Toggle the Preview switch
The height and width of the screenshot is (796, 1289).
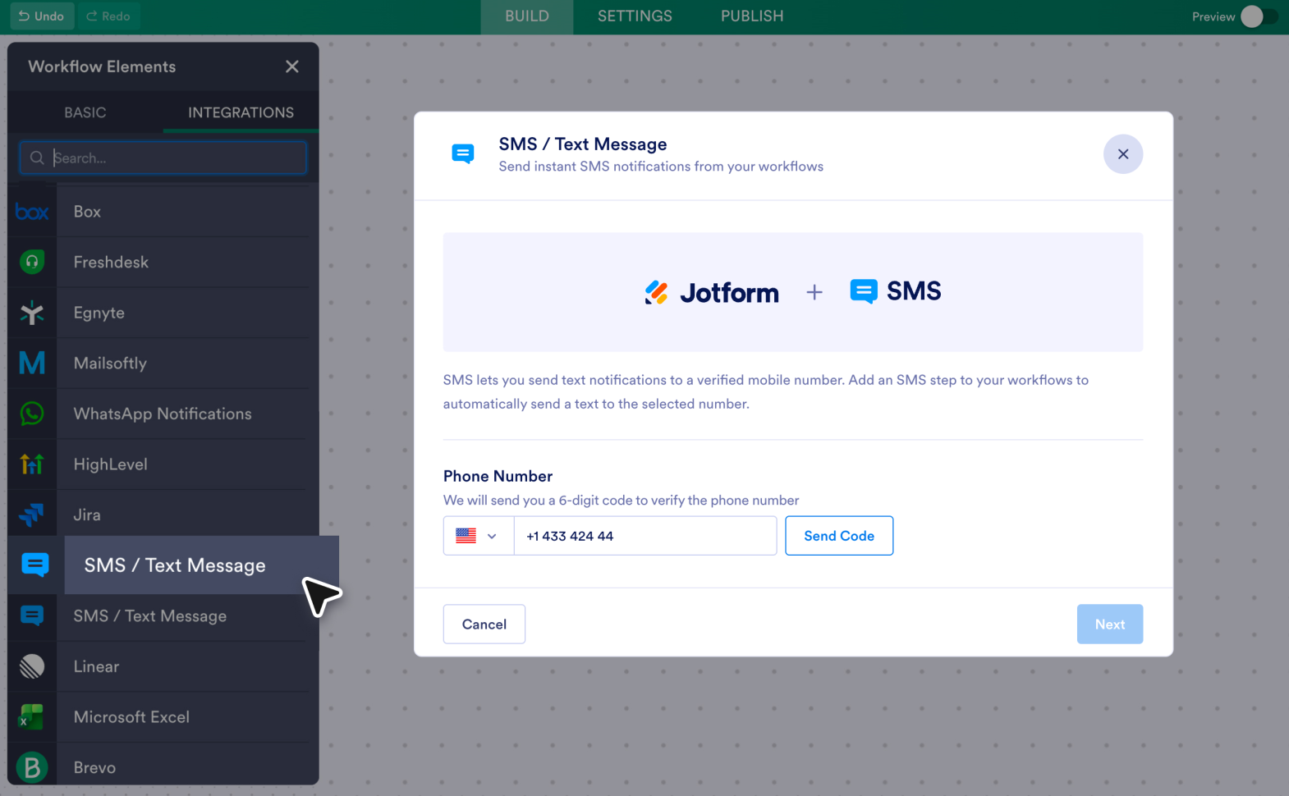coord(1259,16)
